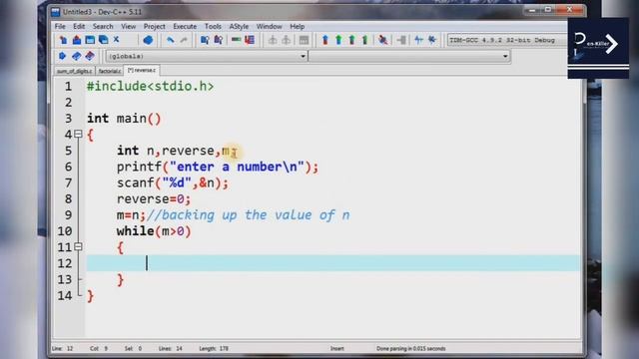
Task: Open the Project menu
Action: 154,27
